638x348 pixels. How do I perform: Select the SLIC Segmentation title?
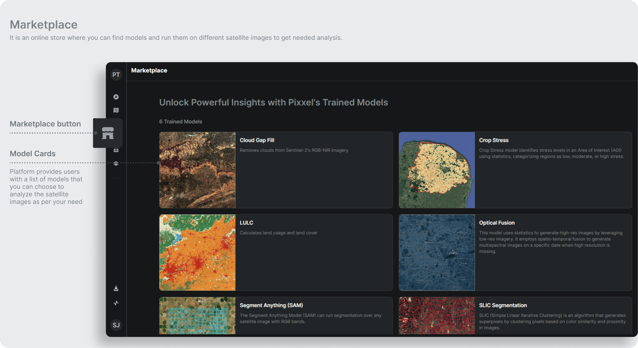tap(503, 305)
